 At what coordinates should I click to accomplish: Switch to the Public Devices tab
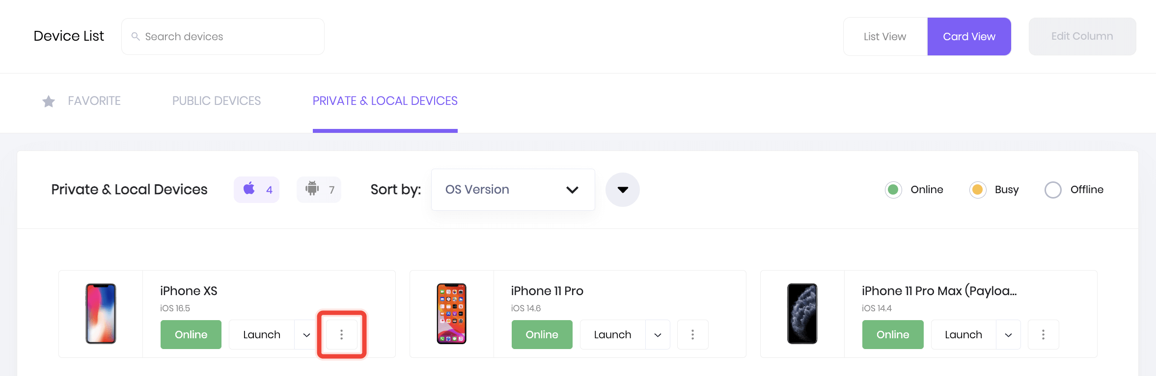pos(216,101)
